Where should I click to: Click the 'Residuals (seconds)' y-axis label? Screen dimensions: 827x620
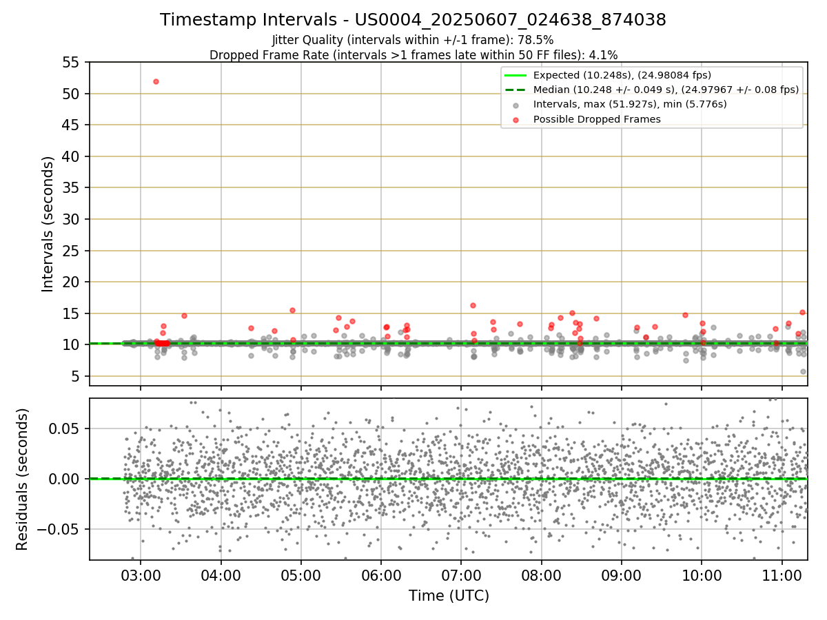(x=22, y=479)
